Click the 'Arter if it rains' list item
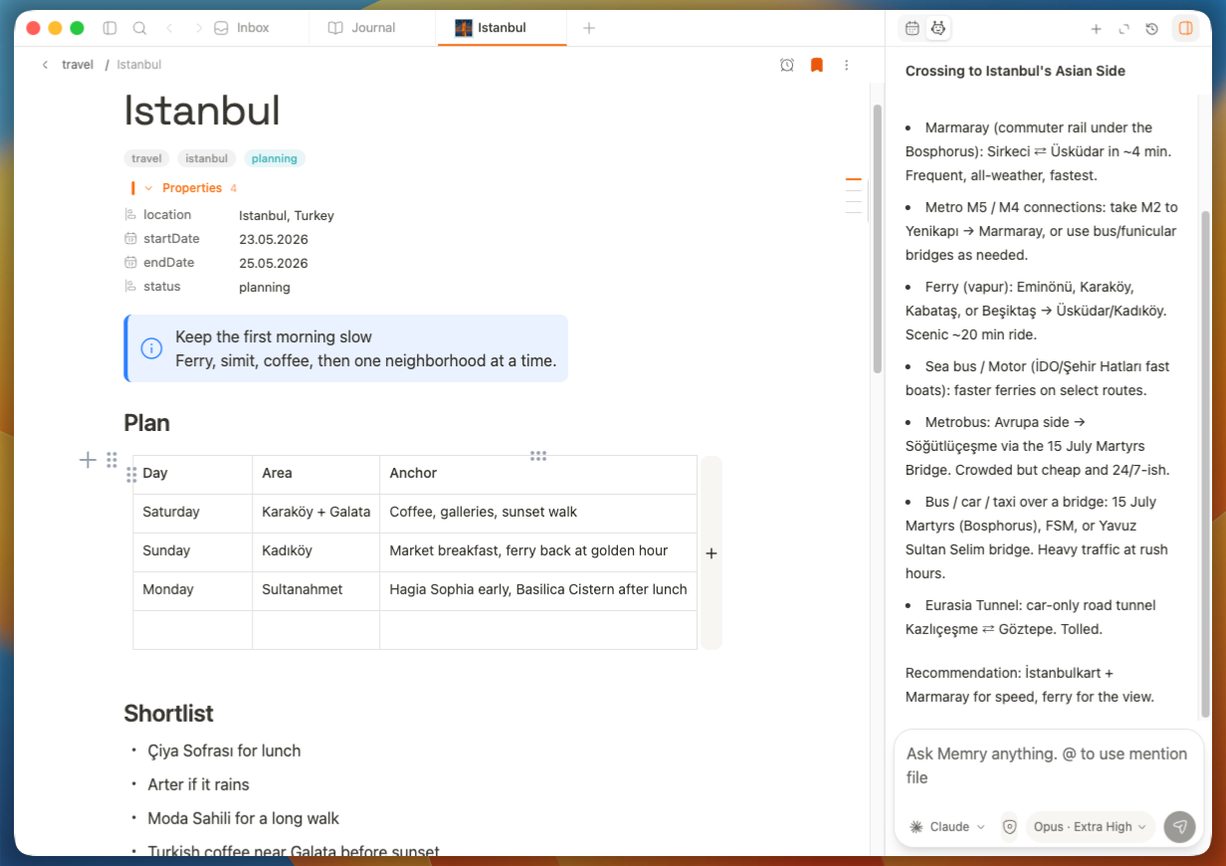Screen dimensions: 1226x866 198,784
